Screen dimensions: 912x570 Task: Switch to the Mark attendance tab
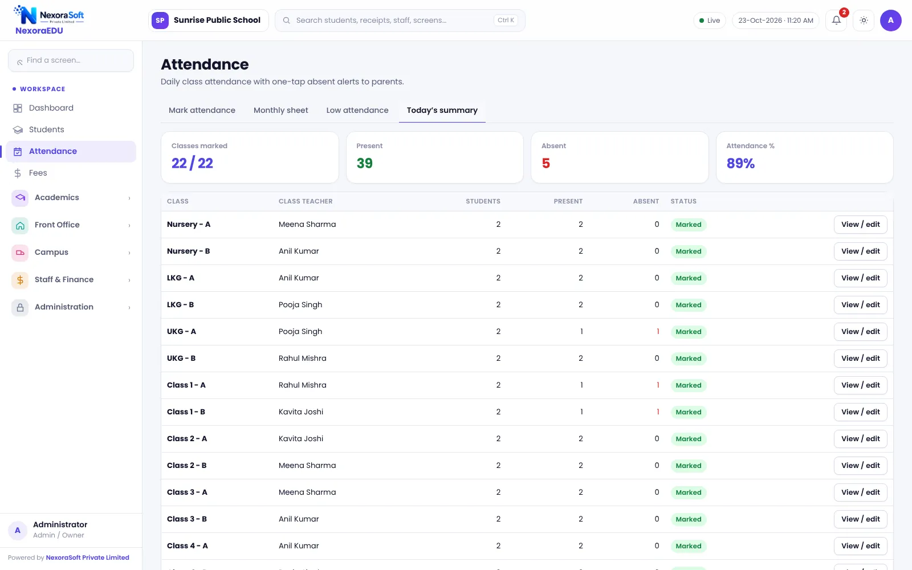coord(202,111)
